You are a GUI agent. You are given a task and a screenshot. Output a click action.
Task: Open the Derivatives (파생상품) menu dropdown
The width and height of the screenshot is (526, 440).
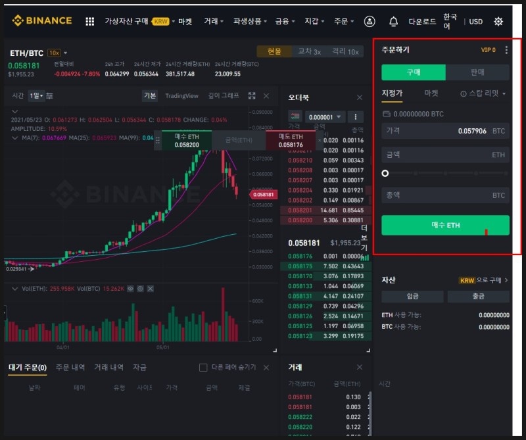(x=250, y=22)
